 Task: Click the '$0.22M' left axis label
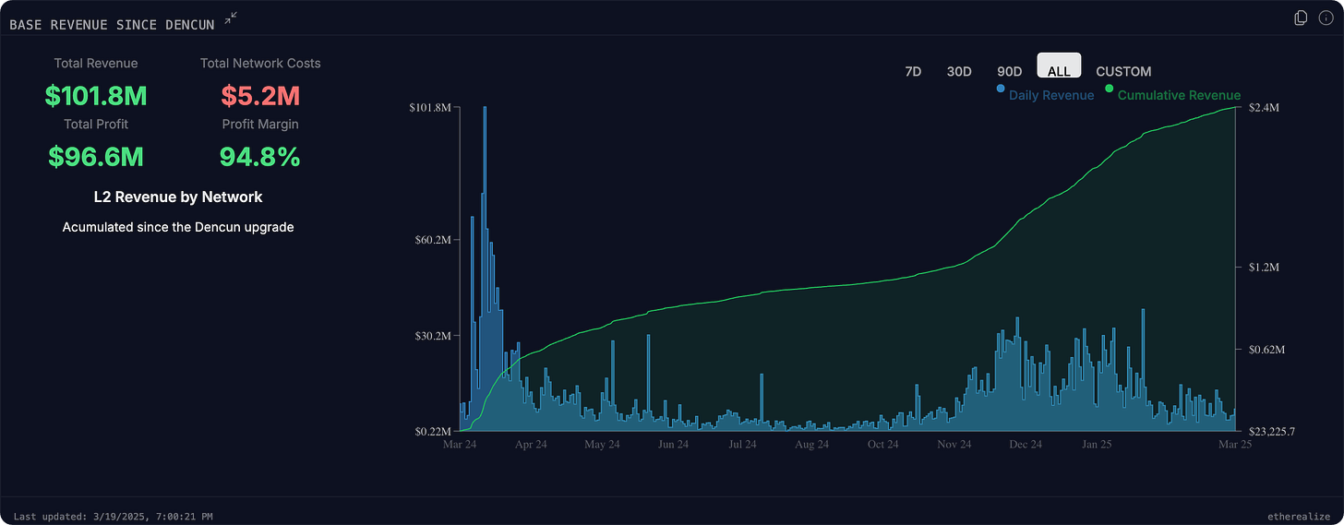[x=433, y=432]
